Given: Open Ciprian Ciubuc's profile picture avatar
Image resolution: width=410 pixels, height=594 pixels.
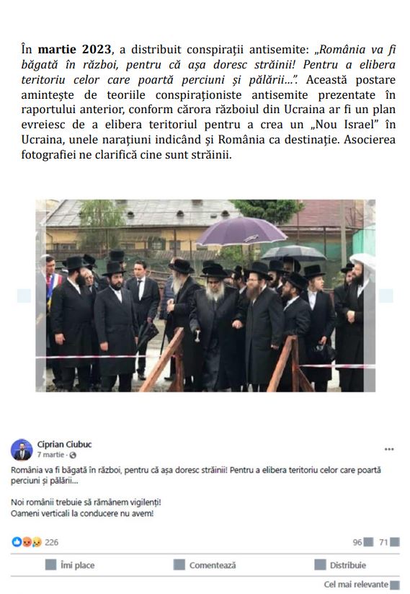Looking at the screenshot, I should (x=22, y=450).
